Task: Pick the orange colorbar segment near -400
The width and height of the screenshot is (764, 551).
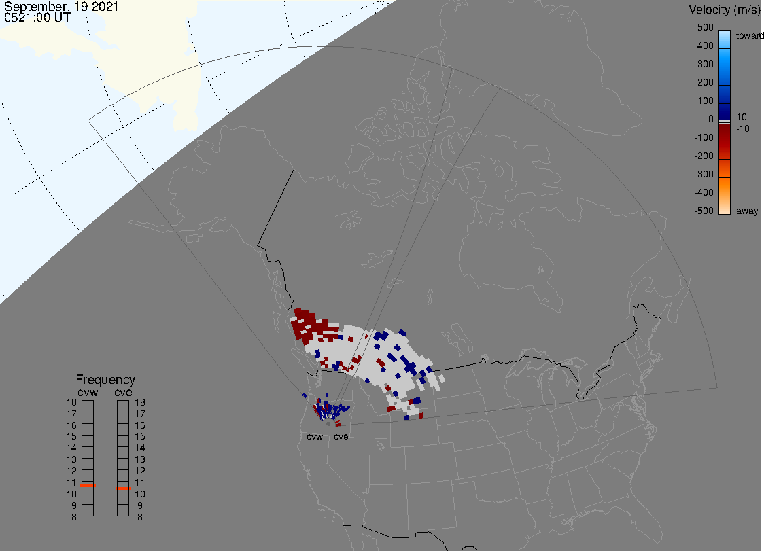Action: coord(725,187)
